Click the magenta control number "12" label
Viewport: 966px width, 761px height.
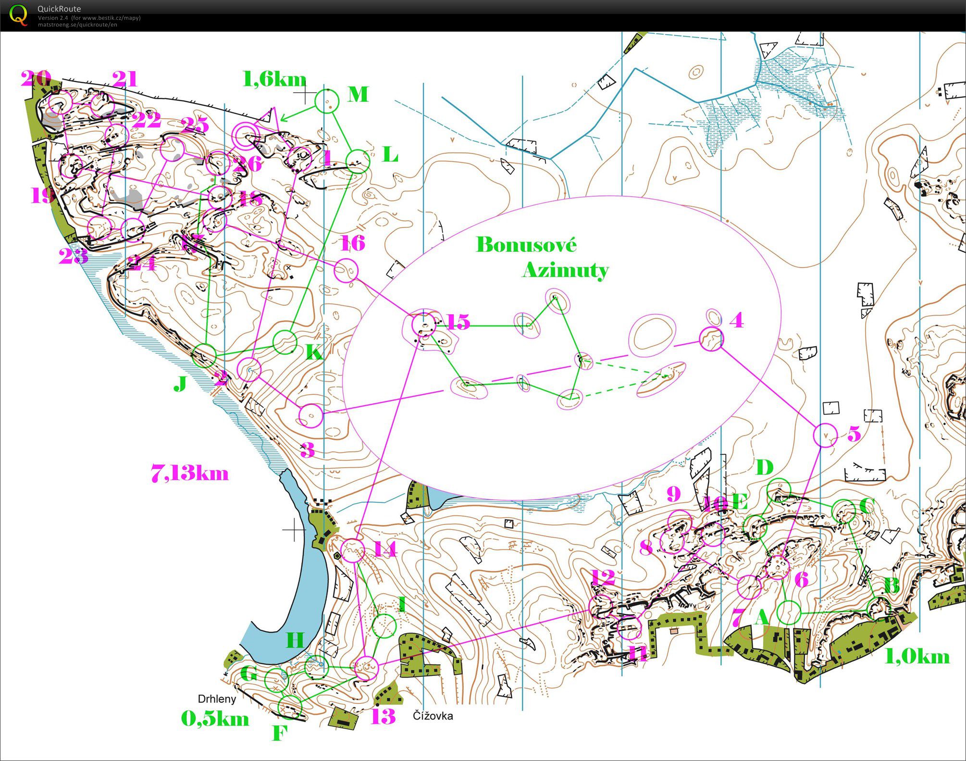coord(603,577)
